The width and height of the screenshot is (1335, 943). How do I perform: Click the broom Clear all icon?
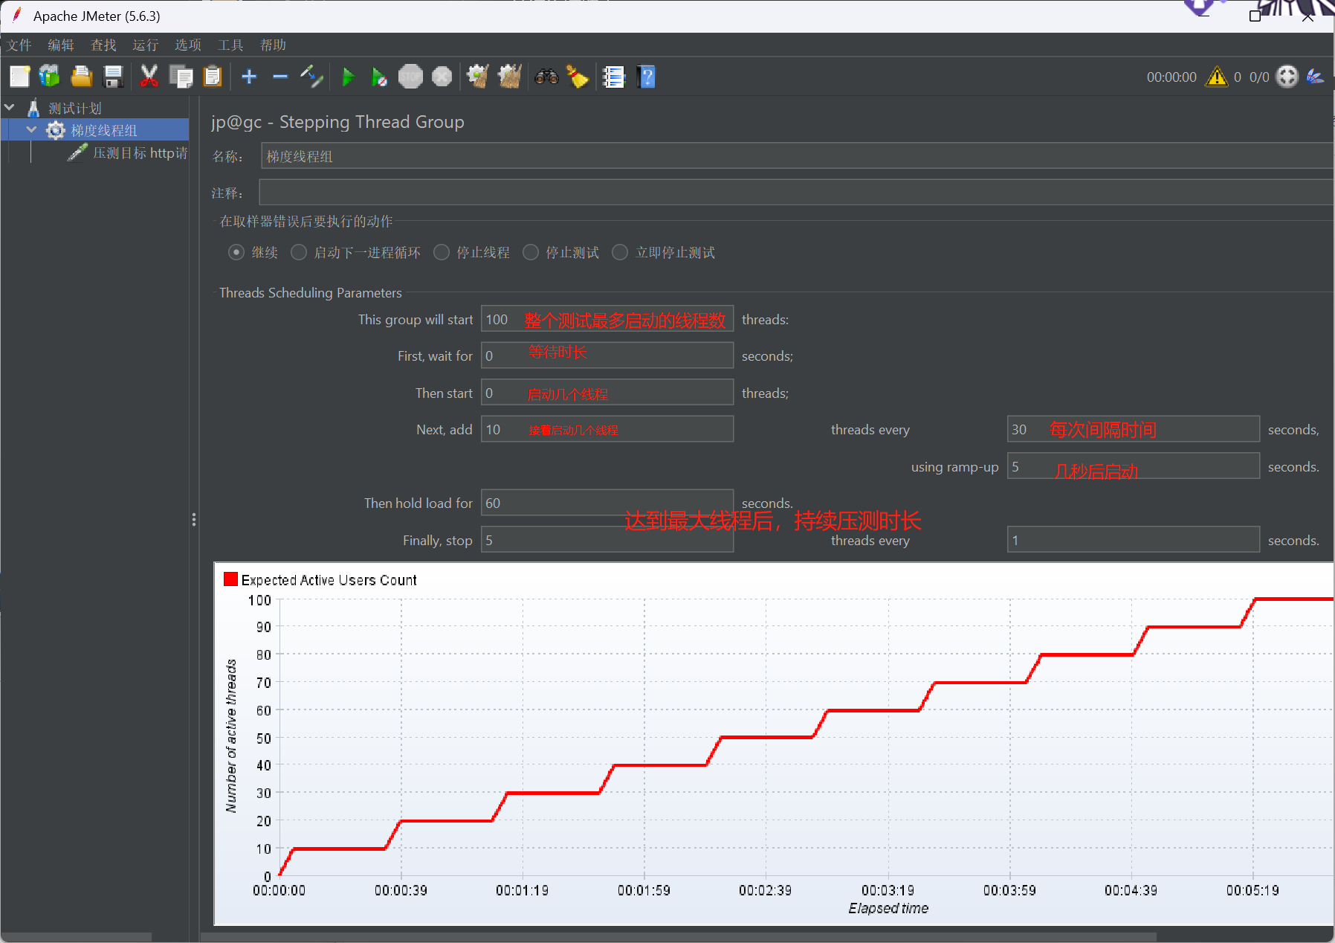578,77
